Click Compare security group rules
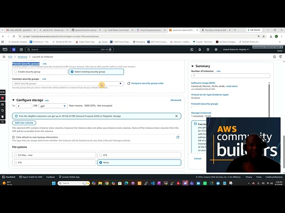The width and height of the screenshot is (285, 213). (x=147, y=83)
